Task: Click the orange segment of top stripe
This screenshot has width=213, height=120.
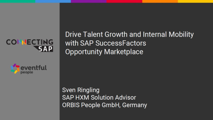Action: coord(160,1)
